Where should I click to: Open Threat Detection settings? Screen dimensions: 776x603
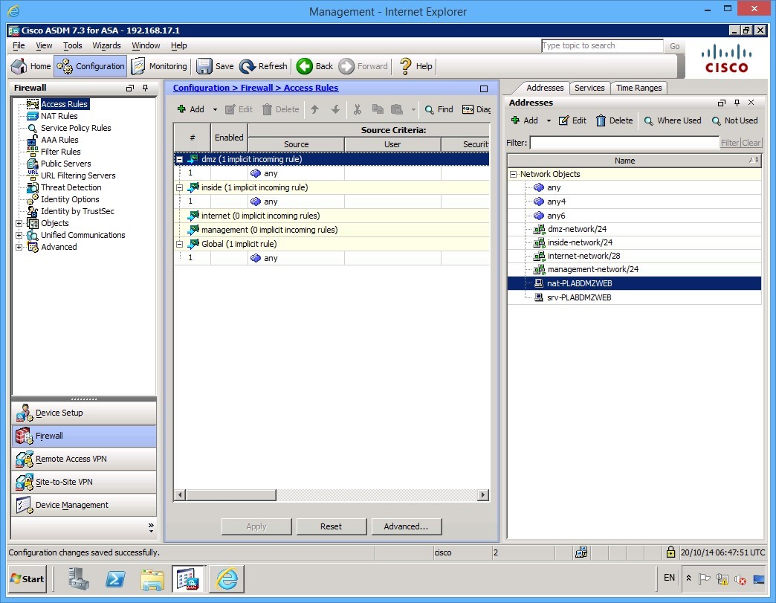pos(71,187)
